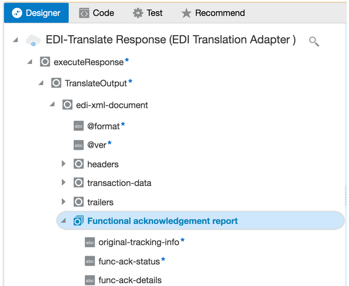Click the EDI-Translate Response cloud icon
Screen dimensions: 349x286
(x=33, y=40)
